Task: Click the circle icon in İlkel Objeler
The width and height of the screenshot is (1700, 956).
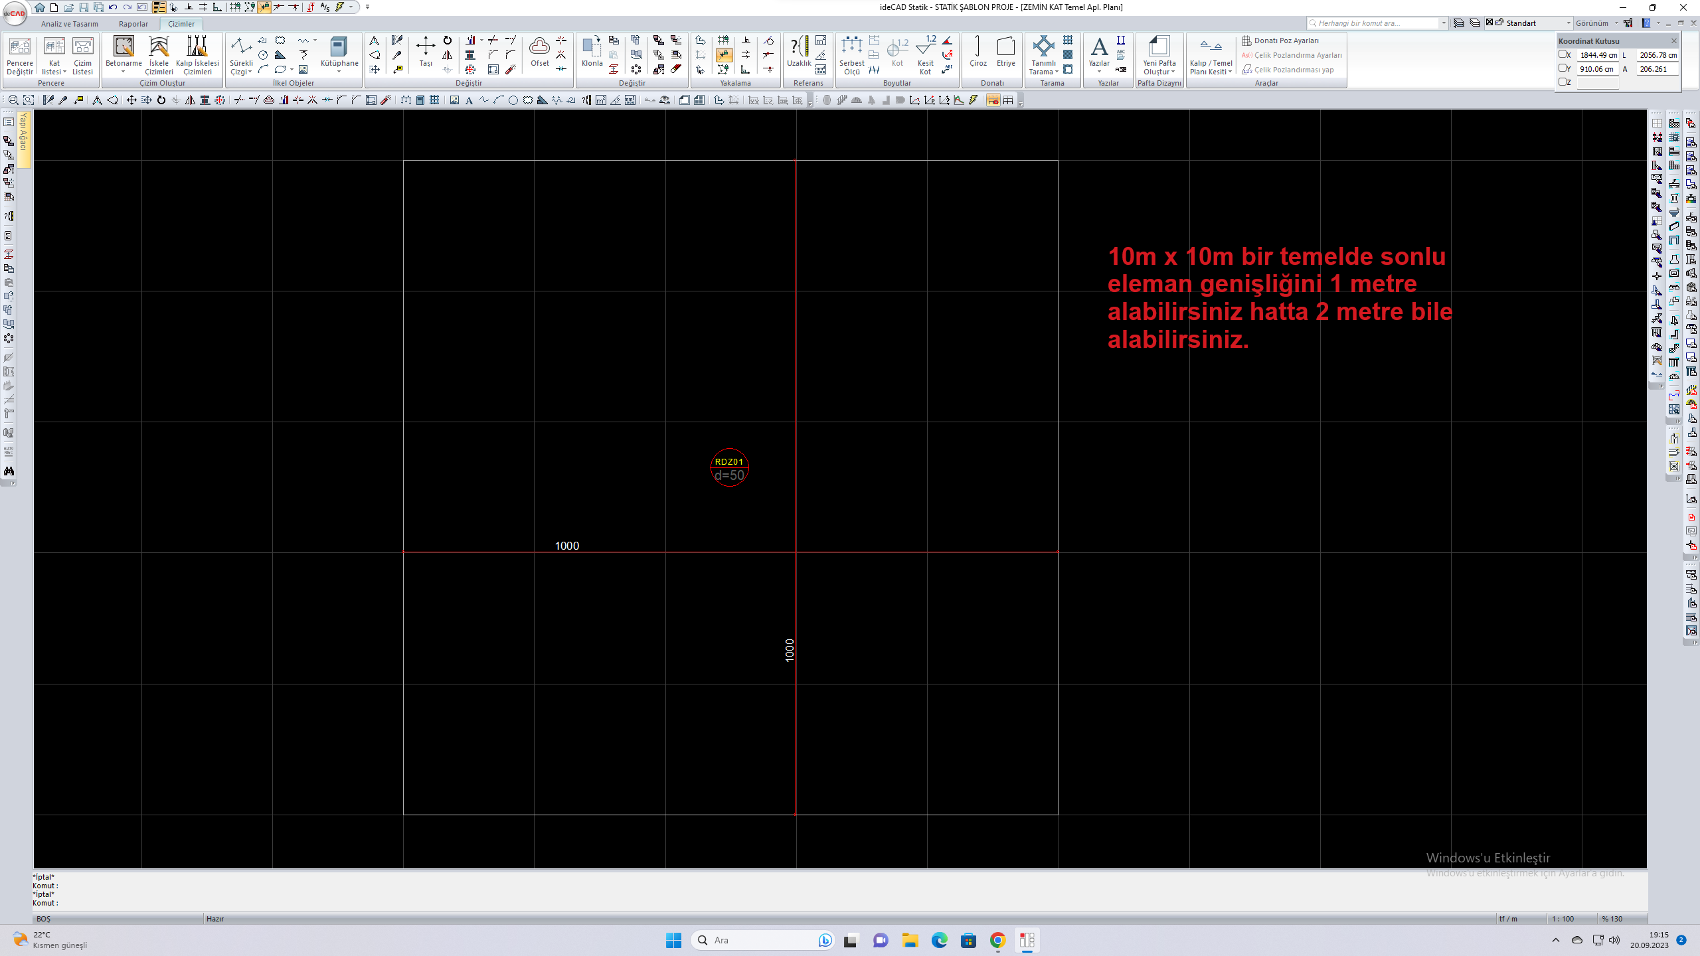Action: tap(263, 55)
